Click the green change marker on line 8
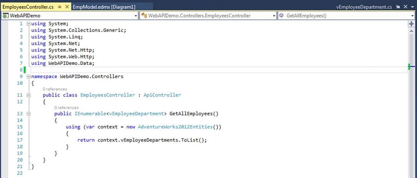The height and width of the screenshot is (178, 417). pos(25,70)
